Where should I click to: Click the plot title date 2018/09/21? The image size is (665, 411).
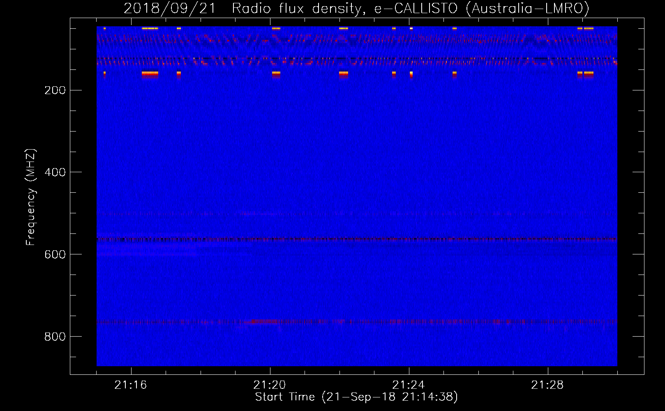pos(169,9)
